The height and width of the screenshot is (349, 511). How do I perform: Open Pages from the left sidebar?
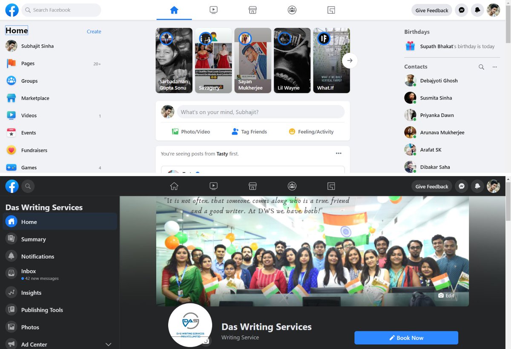click(53, 63)
